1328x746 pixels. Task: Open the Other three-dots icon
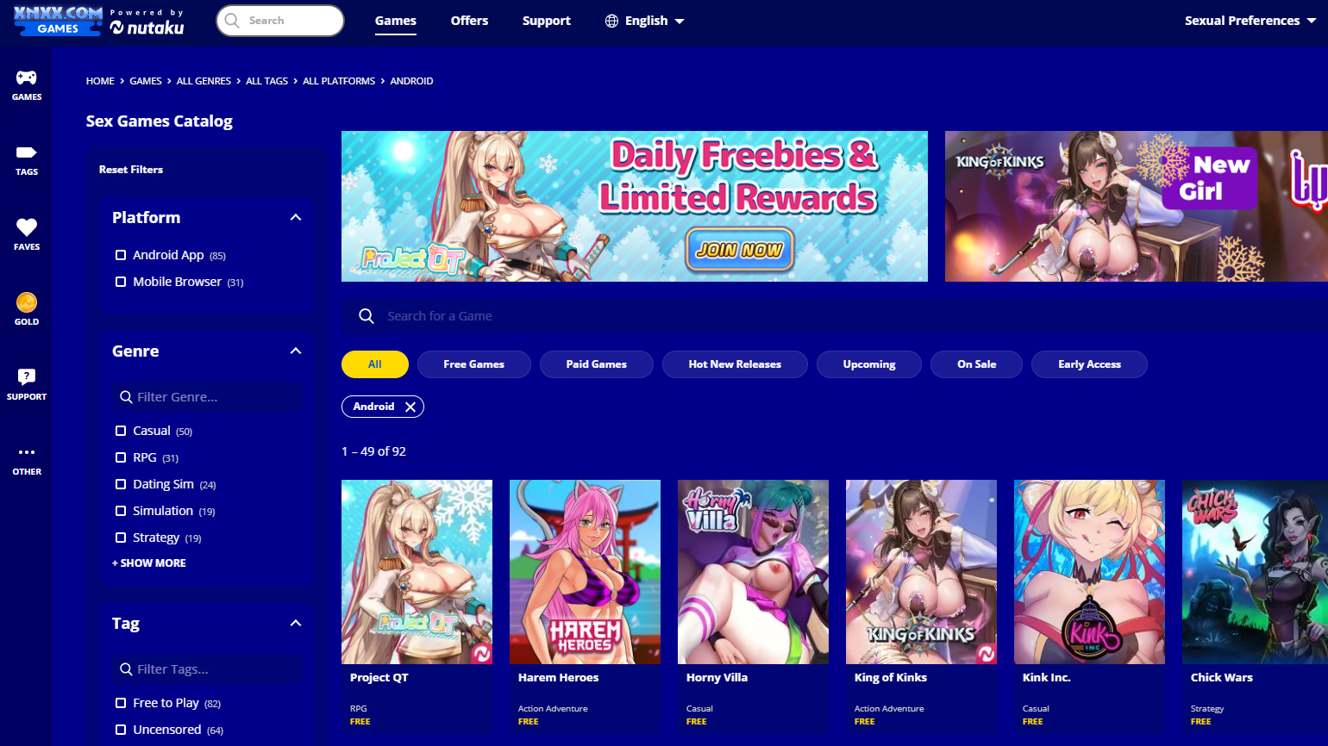[27, 452]
